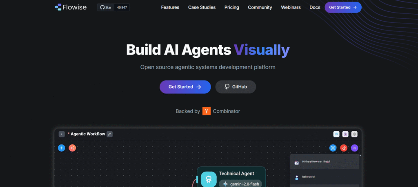
Task: Open the Features menu item
Action: (170, 7)
